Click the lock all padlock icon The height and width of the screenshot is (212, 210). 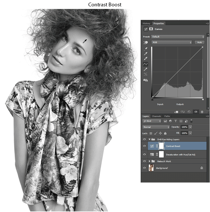click(x=165, y=133)
